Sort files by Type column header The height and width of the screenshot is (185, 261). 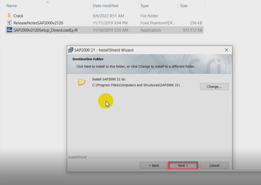144,6
